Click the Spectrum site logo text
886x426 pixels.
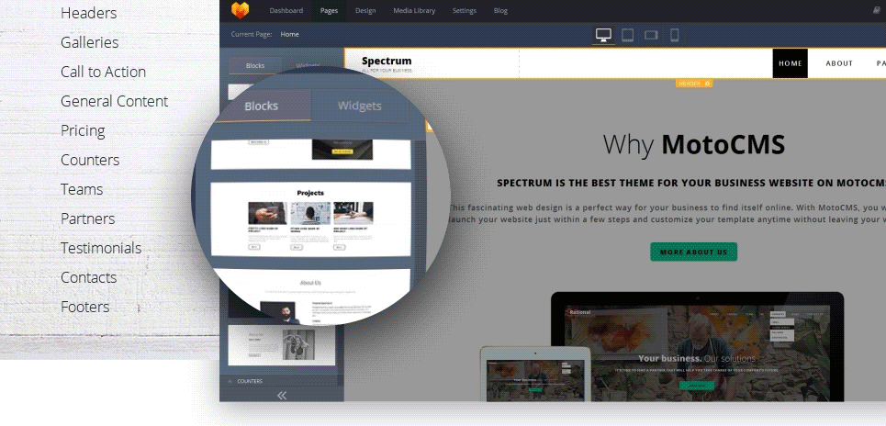coord(387,61)
